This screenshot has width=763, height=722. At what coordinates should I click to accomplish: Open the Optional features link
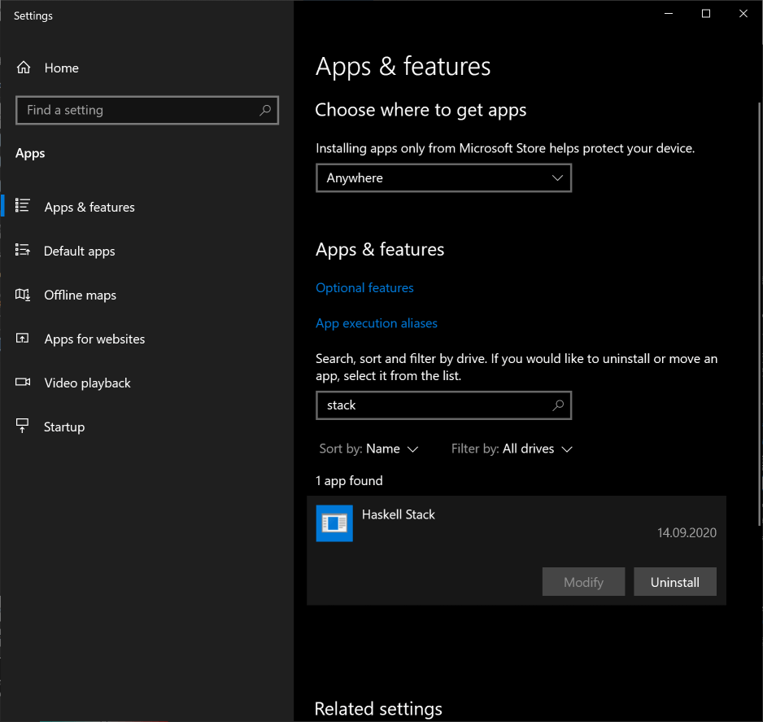[364, 287]
